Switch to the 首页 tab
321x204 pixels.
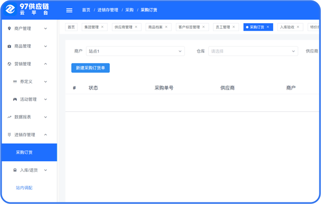pos(71,27)
